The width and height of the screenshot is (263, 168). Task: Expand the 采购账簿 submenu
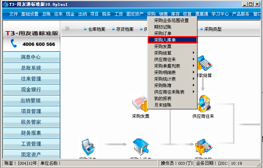pos(172,85)
